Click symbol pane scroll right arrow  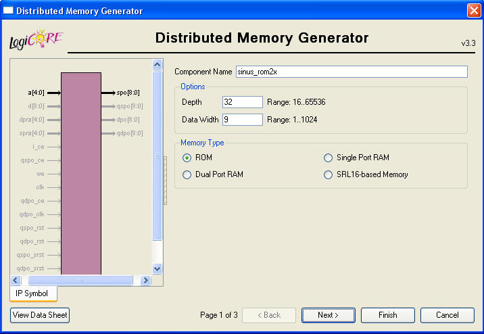pyautogui.click(x=145, y=281)
